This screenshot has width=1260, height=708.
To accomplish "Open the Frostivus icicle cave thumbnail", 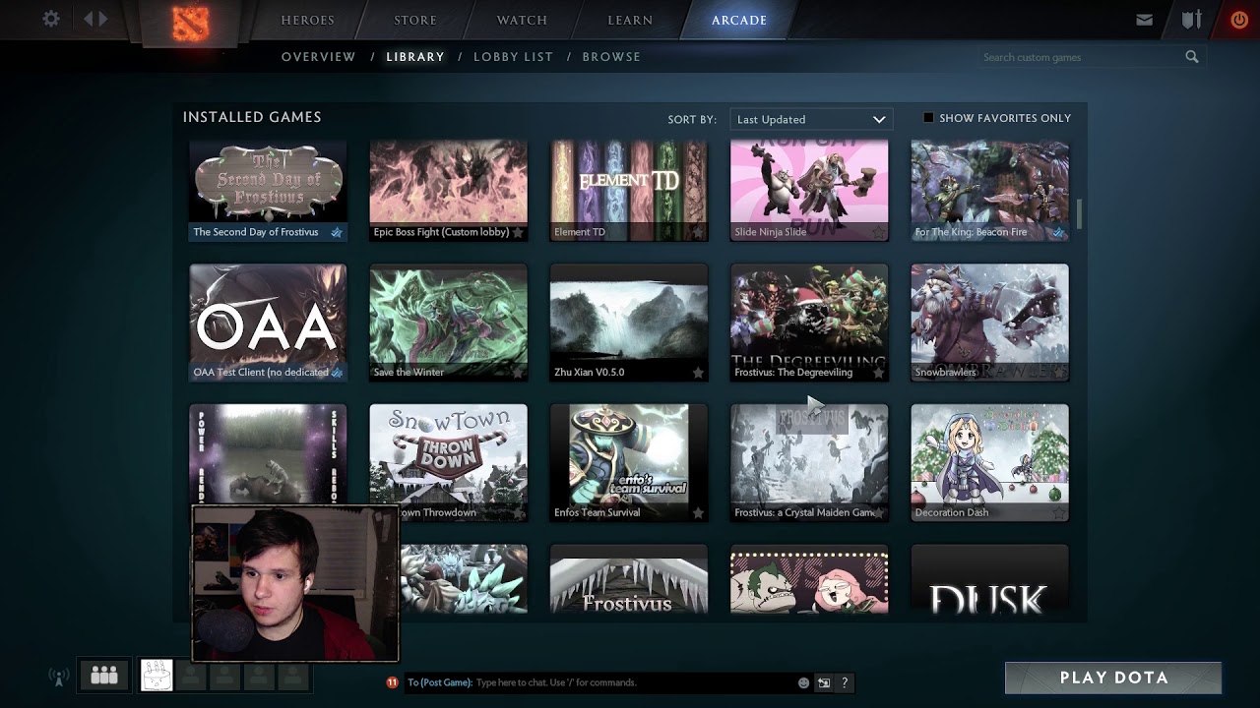I will 628,579.
